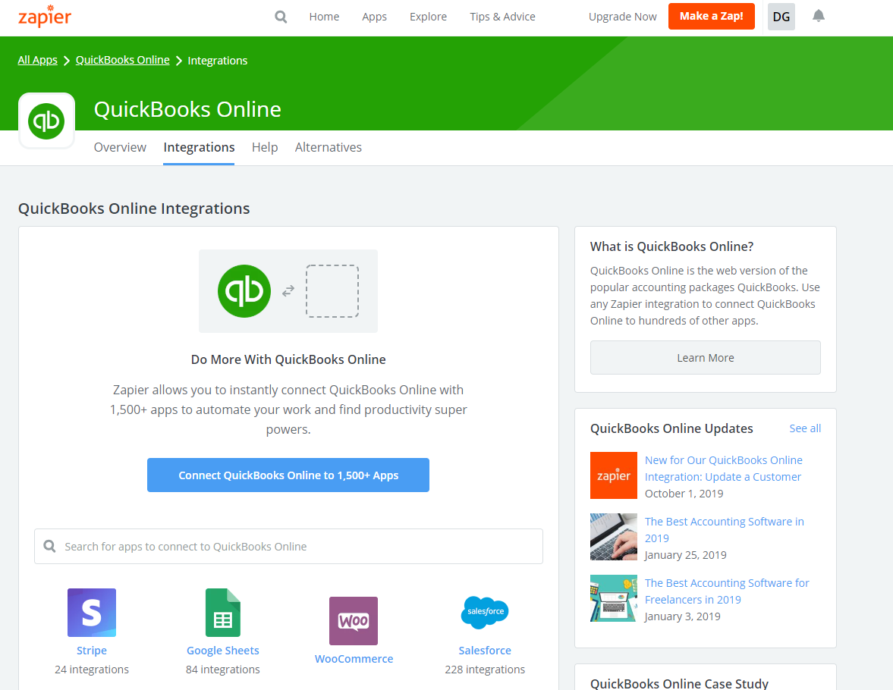Open the notifications bell icon
This screenshot has height=690, width=893.
819,16
